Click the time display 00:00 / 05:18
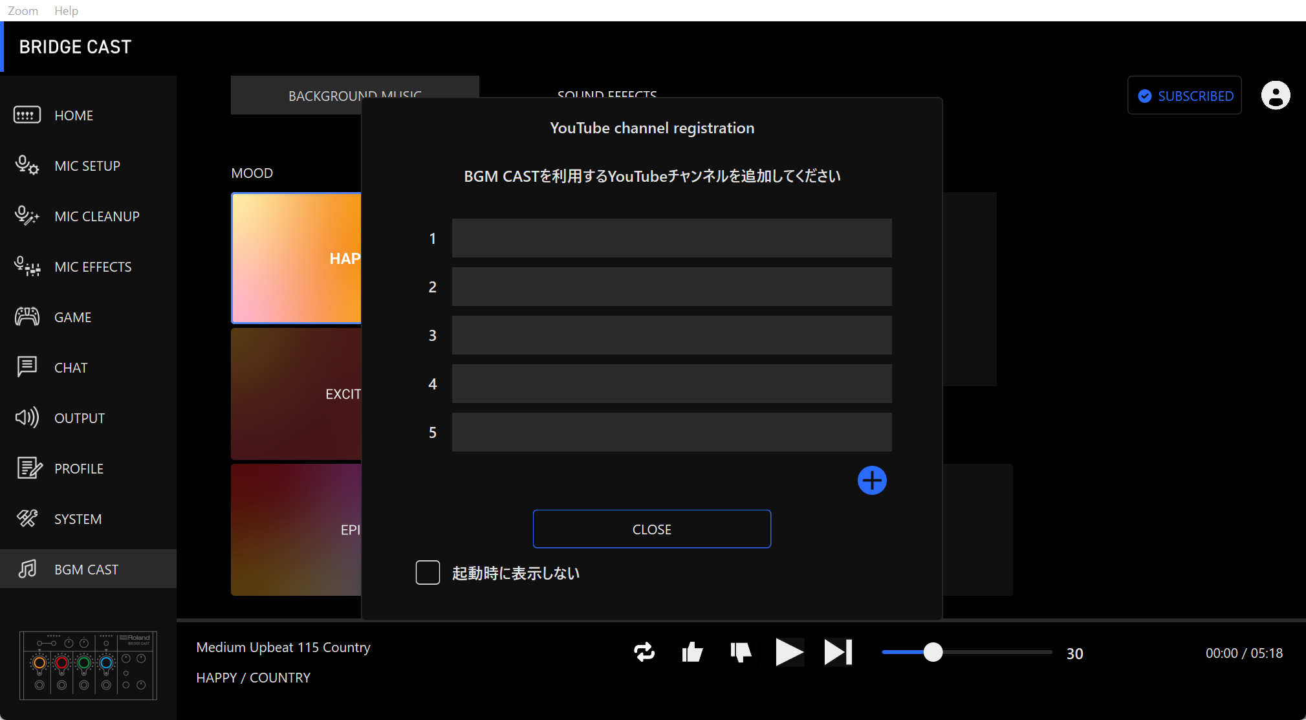 [x=1244, y=653]
